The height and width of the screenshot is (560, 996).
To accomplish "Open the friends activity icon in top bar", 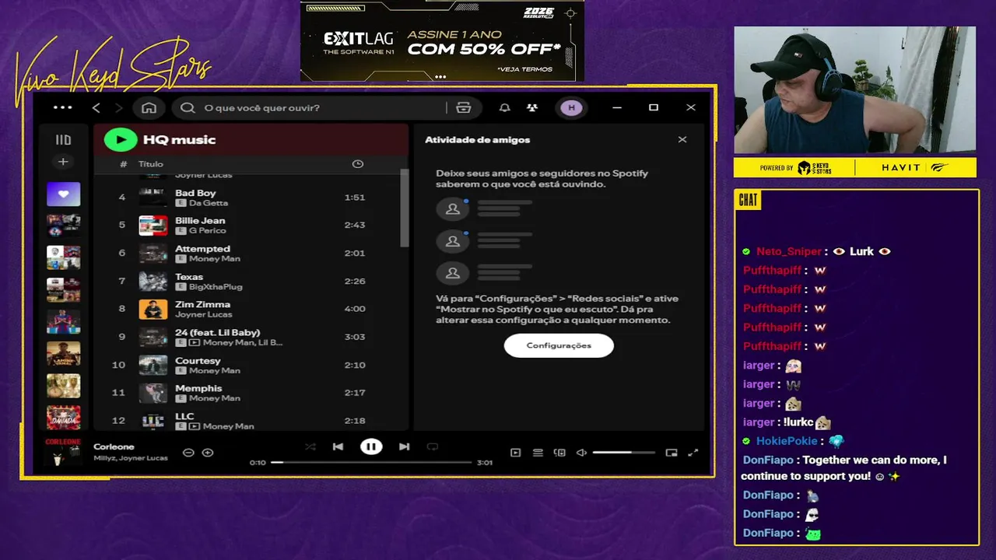I will pos(532,108).
